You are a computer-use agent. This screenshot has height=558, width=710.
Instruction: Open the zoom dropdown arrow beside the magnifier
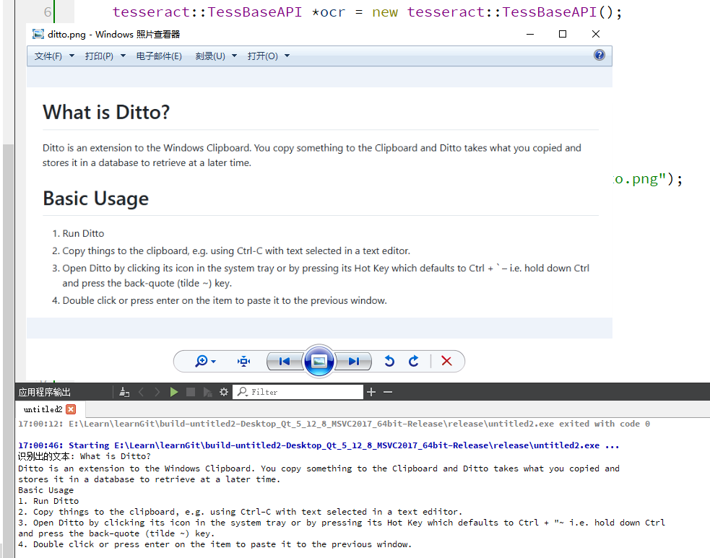click(x=213, y=362)
